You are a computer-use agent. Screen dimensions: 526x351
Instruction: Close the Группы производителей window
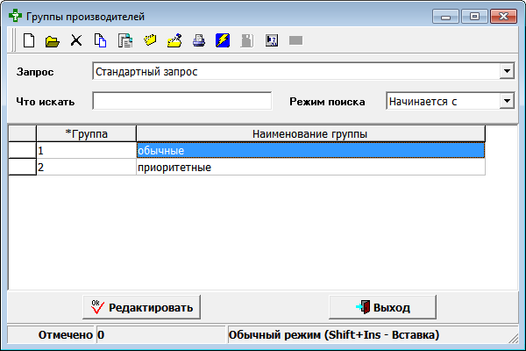pyautogui.click(x=503, y=16)
